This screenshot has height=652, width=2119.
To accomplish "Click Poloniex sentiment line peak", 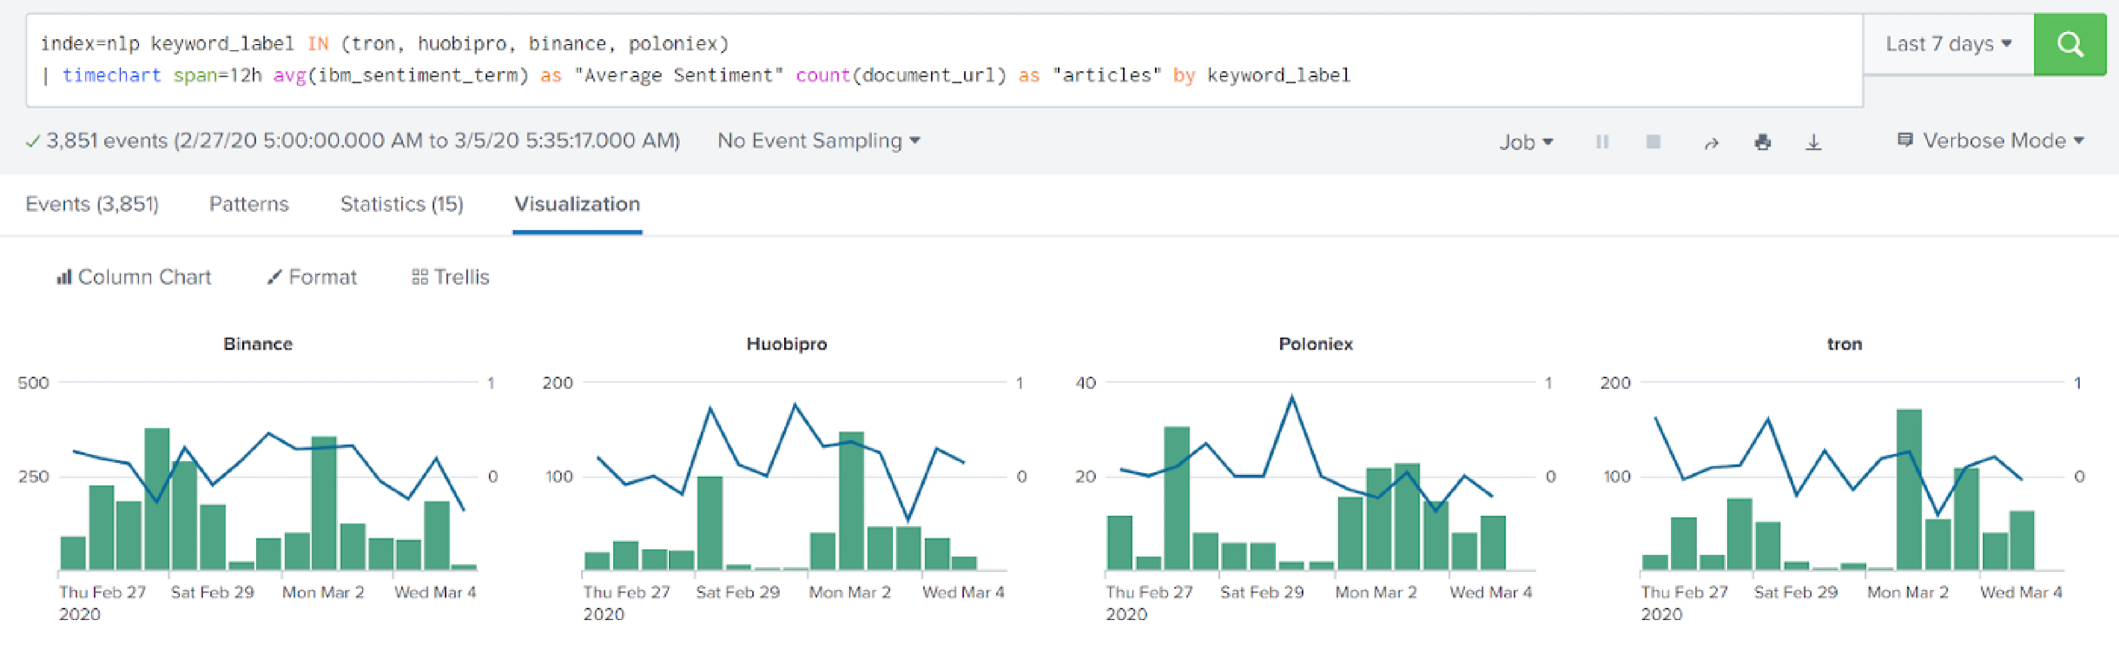I will (1291, 398).
